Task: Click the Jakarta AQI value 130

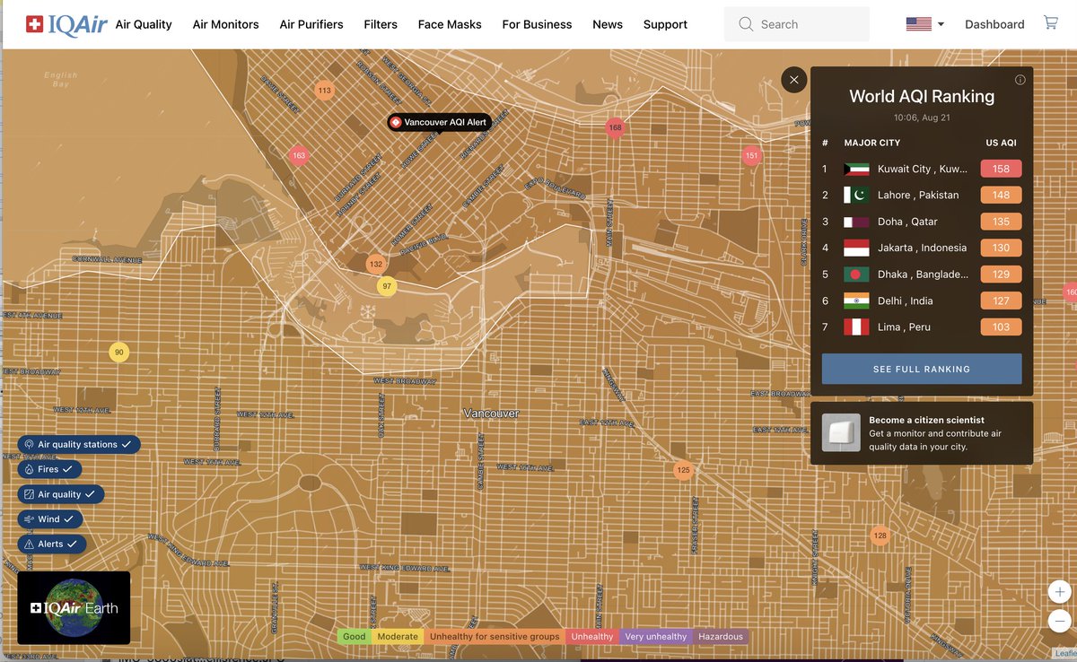Action: [x=1001, y=248]
